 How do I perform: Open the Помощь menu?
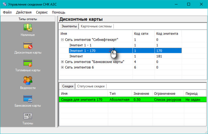(x=59, y=12)
